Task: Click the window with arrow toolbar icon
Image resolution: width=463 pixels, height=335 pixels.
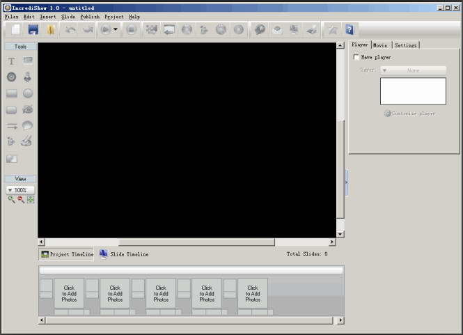Action: pyautogui.click(x=169, y=29)
